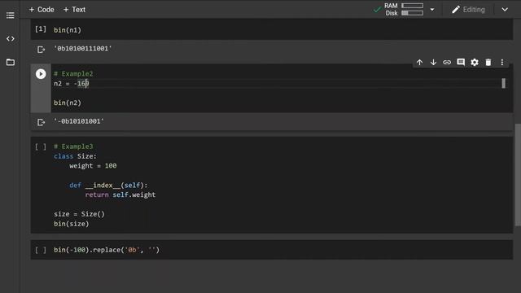Click the '# Example2' comment
This screenshot has width=521, height=293.
(x=73, y=74)
